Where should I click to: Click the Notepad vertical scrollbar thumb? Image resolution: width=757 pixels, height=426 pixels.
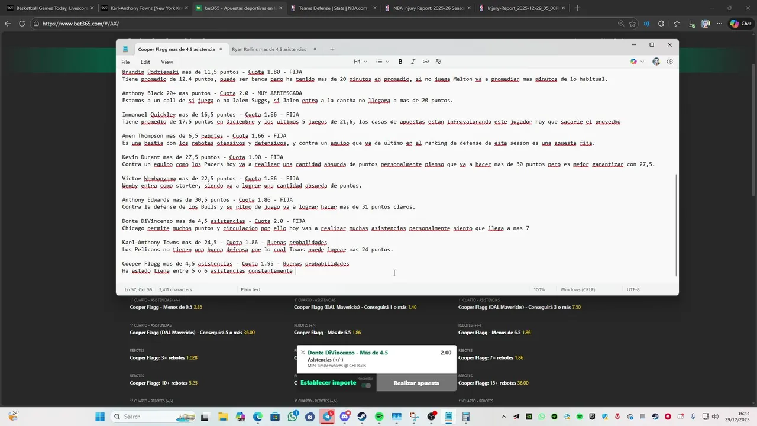(x=676, y=225)
